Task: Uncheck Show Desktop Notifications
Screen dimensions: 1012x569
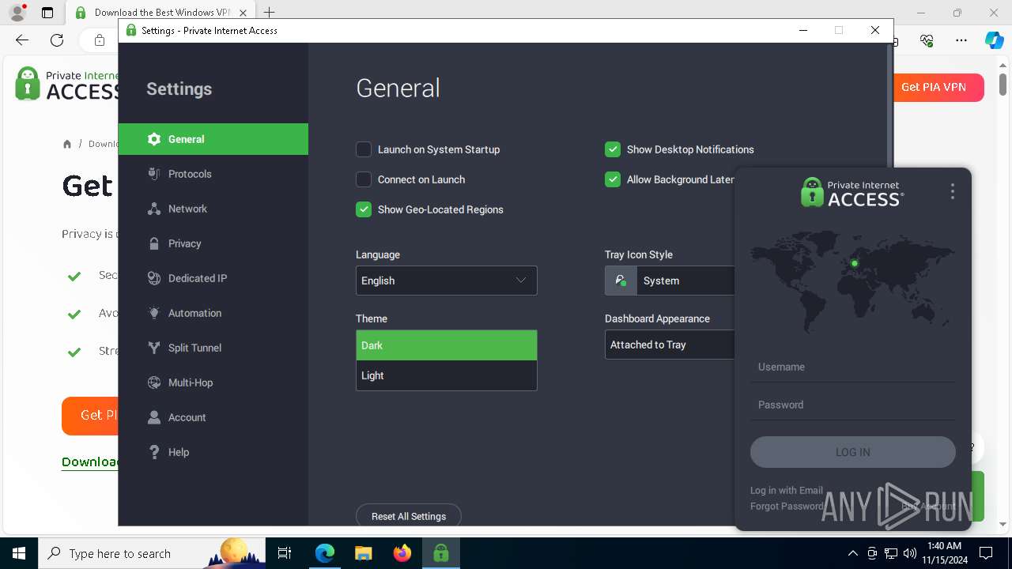Action: pyautogui.click(x=613, y=149)
